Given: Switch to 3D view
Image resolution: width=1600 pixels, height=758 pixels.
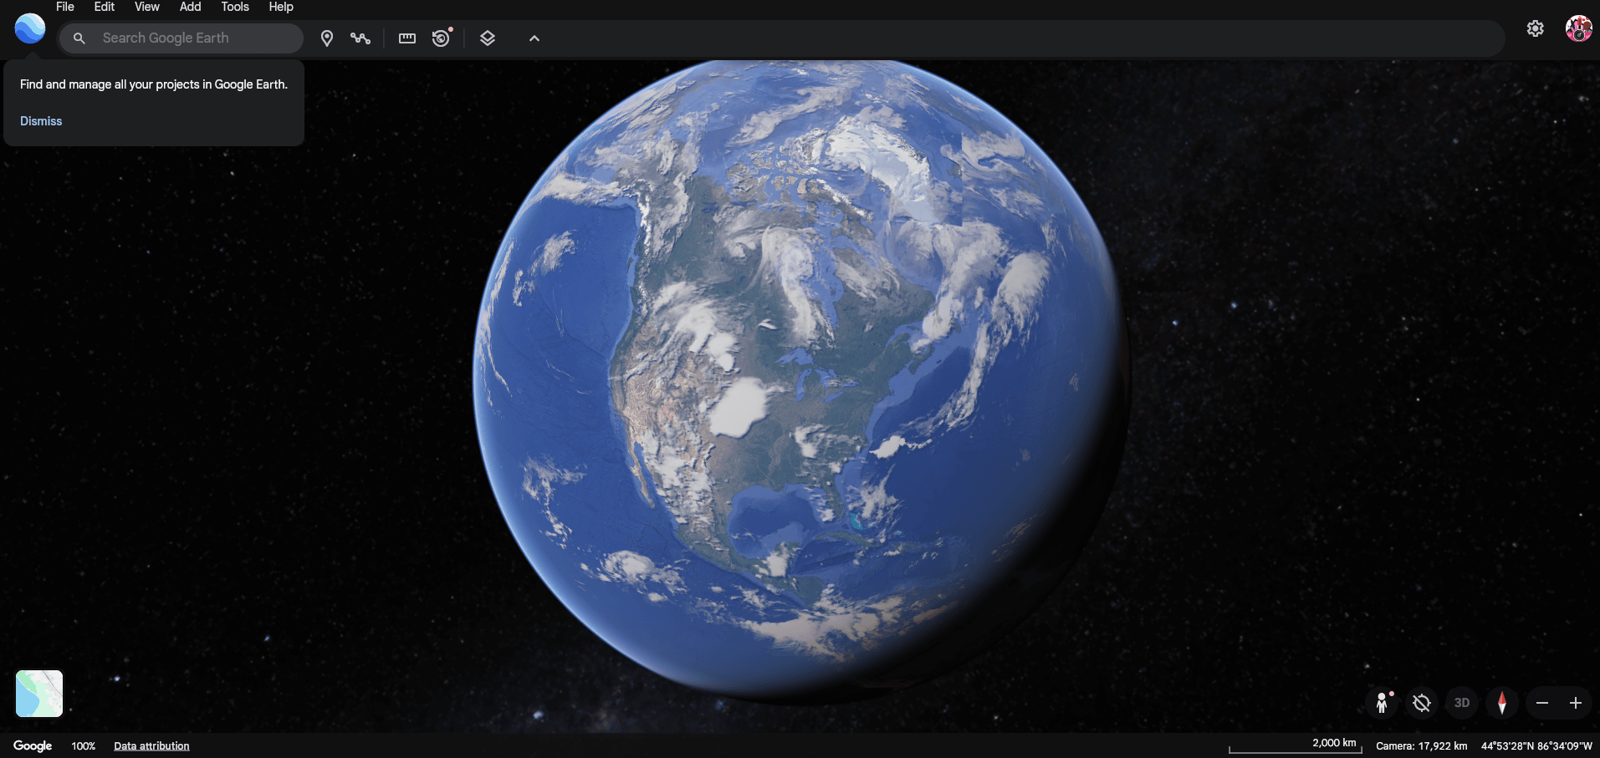Looking at the screenshot, I should click(x=1462, y=703).
